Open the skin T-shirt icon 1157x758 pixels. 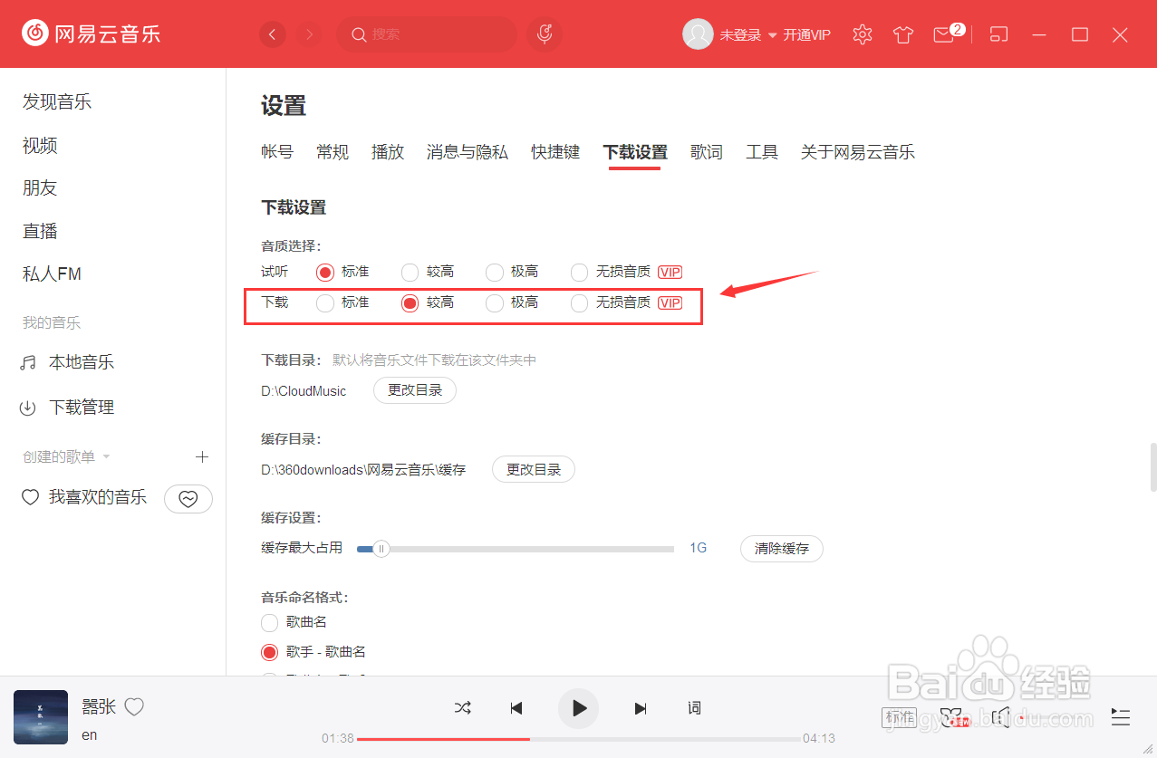tap(902, 34)
